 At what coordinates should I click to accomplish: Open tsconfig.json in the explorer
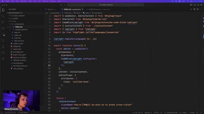(x=18, y=63)
